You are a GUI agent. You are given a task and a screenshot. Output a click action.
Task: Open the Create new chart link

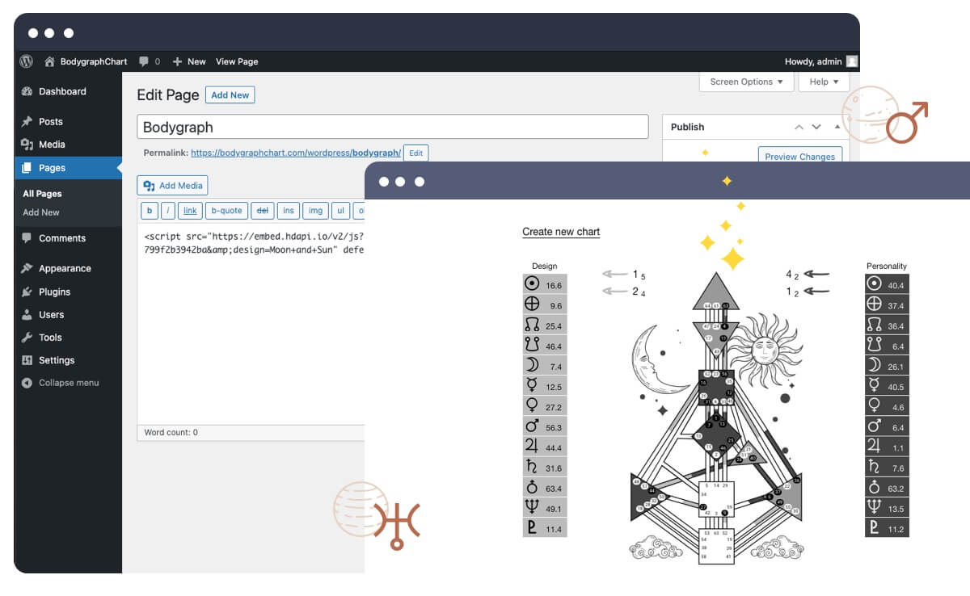point(561,232)
